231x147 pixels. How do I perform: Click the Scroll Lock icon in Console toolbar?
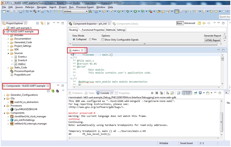(x=172, y=93)
